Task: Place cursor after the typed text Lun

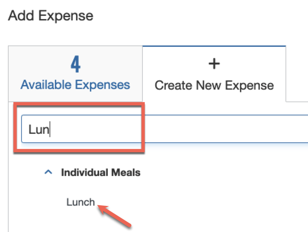Action: (50, 129)
